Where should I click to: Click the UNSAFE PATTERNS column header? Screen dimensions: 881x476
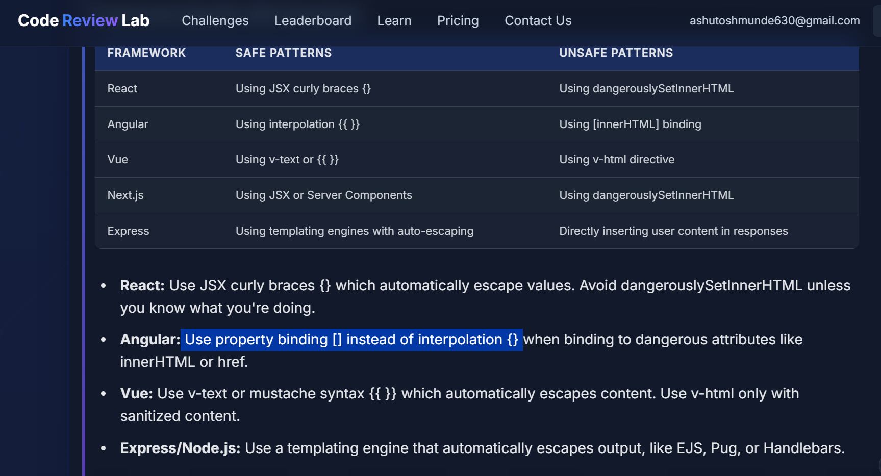click(x=616, y=53)
